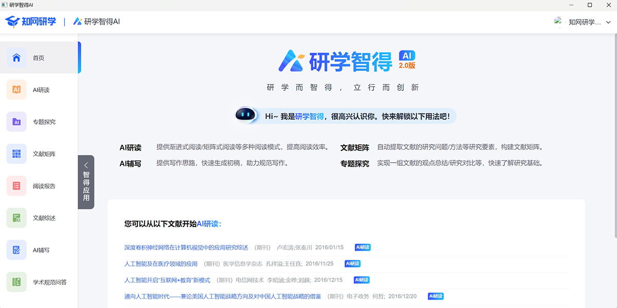Image resolution: width=617 pixels, height=308 pixels.
Task: Select the 专题探究 folder icon
Action: (16, 122)
